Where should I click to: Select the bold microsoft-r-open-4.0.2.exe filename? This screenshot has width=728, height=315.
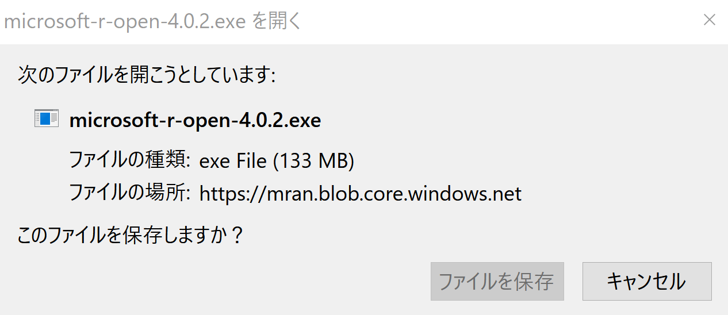pos(195,120)
